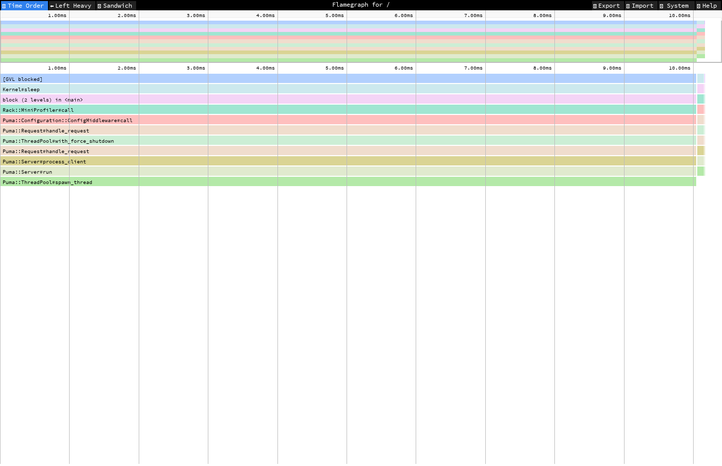Click the flame icon on the Time Order tab
The image size is (722, 466).
[x=5, y=6]
